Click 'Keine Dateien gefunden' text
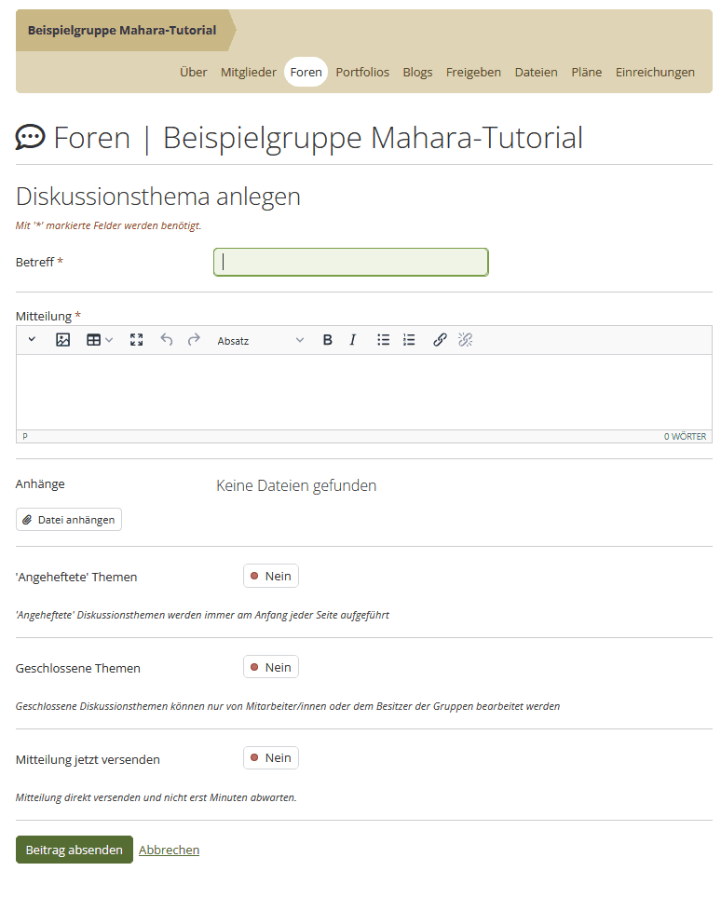The image size is (721, 898). [x=296, y=485]
